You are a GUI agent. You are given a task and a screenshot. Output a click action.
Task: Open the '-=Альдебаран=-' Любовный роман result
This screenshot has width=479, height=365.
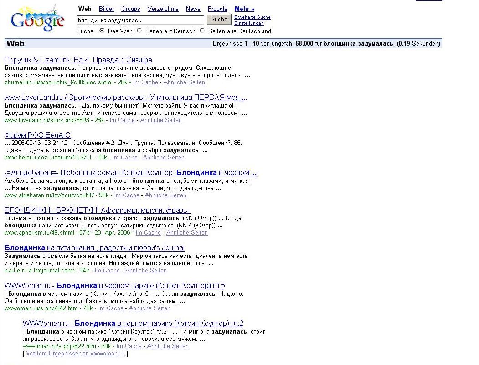pyautogui.click(x=130, y=173)
